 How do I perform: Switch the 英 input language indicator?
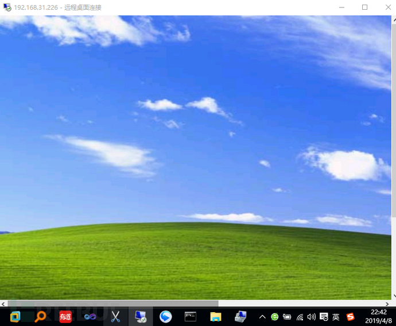point(336,317)
